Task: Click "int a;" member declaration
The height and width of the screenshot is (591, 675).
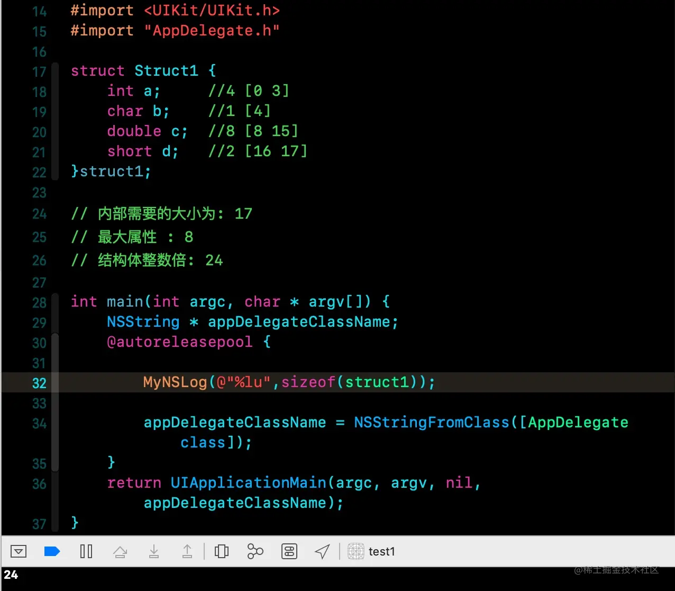Action: (134, 91)
